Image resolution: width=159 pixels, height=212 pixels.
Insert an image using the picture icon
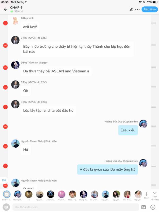click(x=143, y=207)
